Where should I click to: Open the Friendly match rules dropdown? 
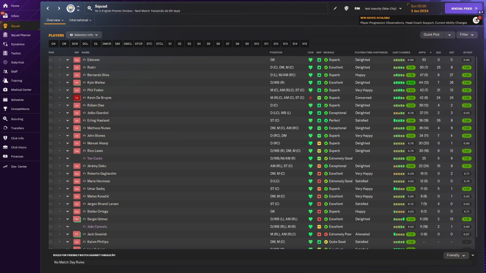coord(456,255)
